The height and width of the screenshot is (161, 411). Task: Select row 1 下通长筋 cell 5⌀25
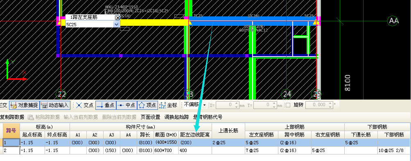coord(361,143)
